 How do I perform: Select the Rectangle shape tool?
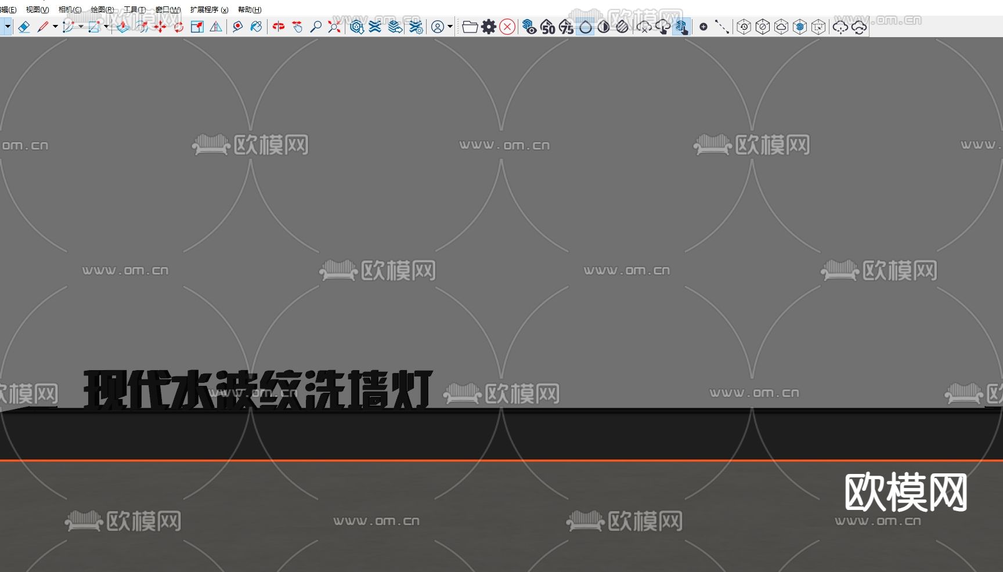click(x=94, y=27)
